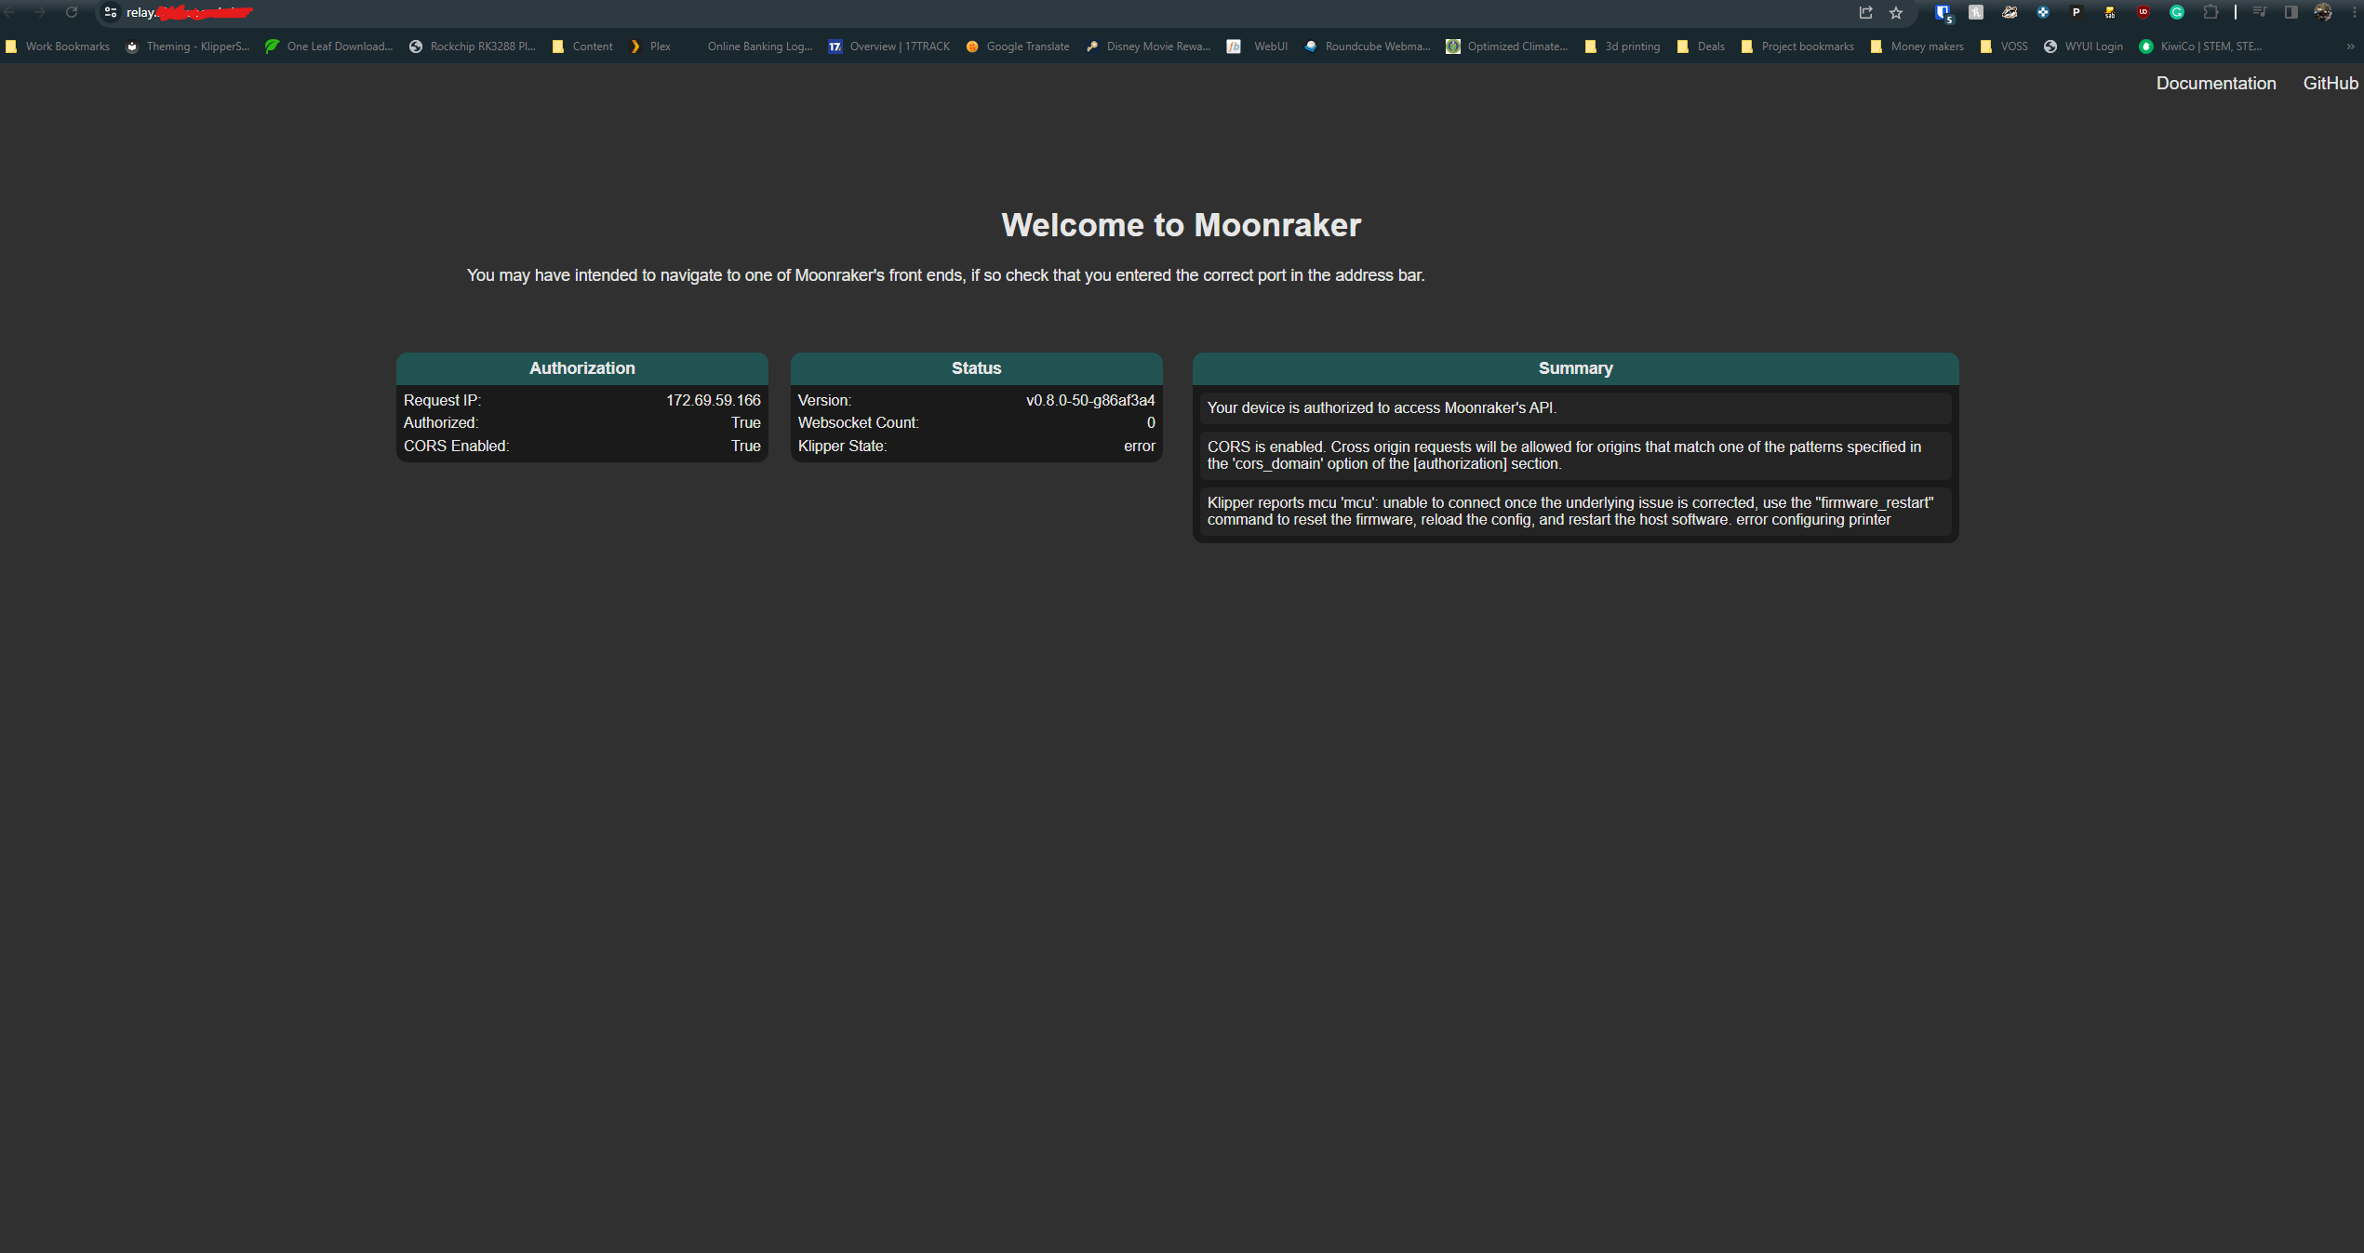Click the uBlock Origin extension icon
This screenshot has height=1253, width=2364.
(2144, 12)
